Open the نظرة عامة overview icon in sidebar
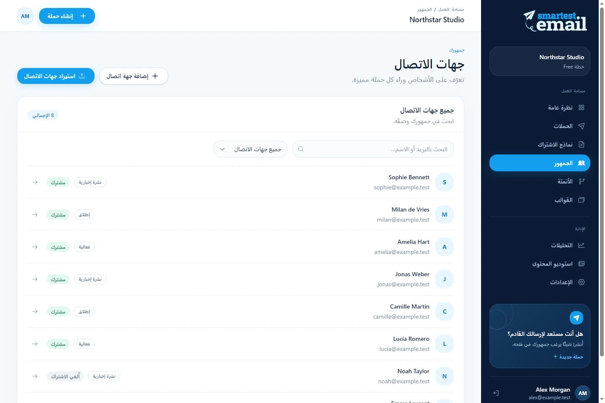The image size is (605, 403). pyautogui.click(x=581, y=107)
